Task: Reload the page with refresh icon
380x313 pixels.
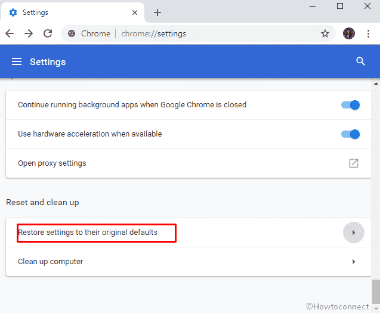Action: [x=48, y=33]
